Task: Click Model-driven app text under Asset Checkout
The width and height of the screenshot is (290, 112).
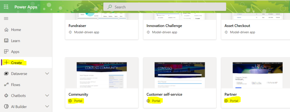Action: tap(242, 32)
